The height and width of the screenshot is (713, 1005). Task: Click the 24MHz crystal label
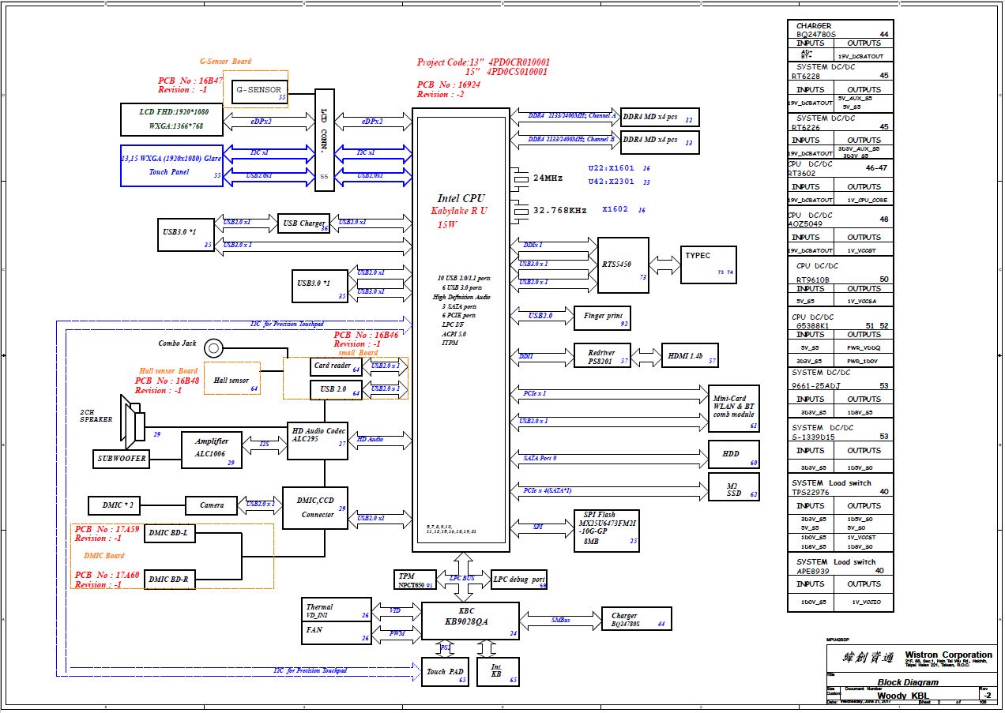548,178
